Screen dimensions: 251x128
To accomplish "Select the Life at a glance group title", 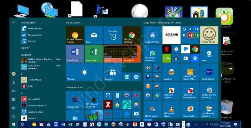I will pos(73,23).
